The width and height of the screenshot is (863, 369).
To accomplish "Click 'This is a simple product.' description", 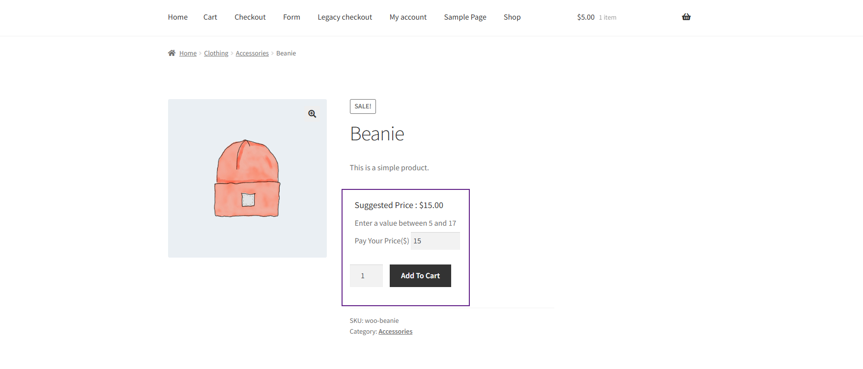I will 389,168.
